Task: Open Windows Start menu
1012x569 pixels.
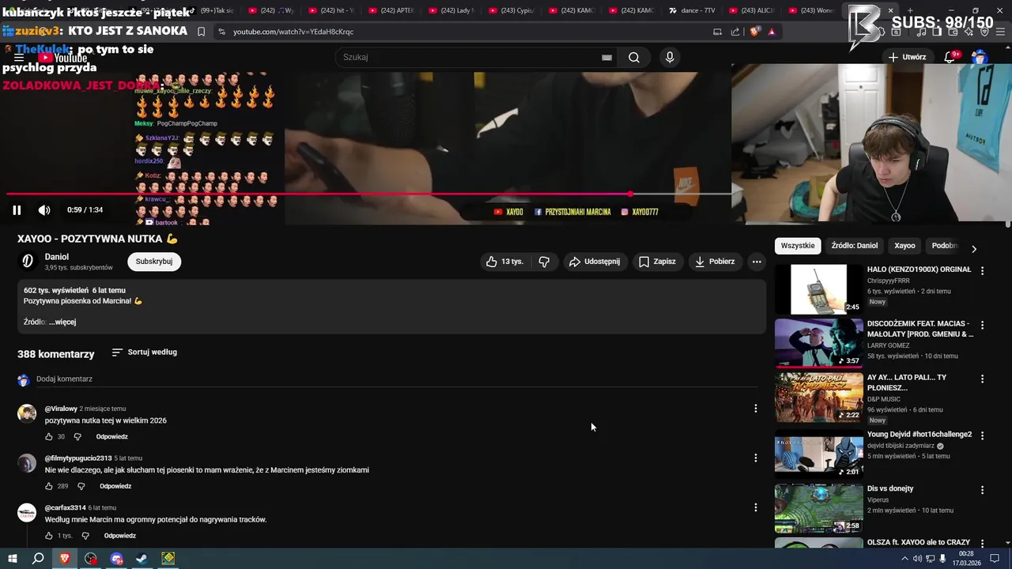Action: tap(12, 559)
